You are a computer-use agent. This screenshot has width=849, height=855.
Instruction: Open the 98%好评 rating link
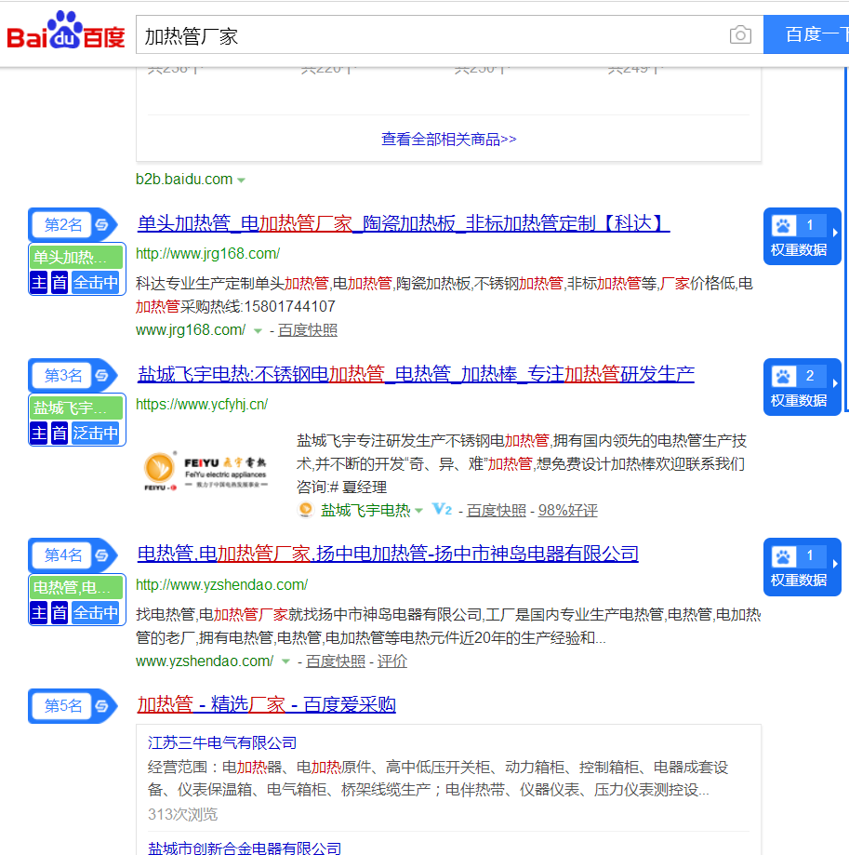coord(568,511)
